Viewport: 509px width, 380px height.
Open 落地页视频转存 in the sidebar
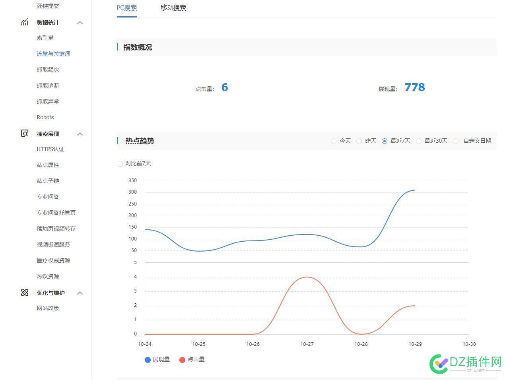point(56,229)
